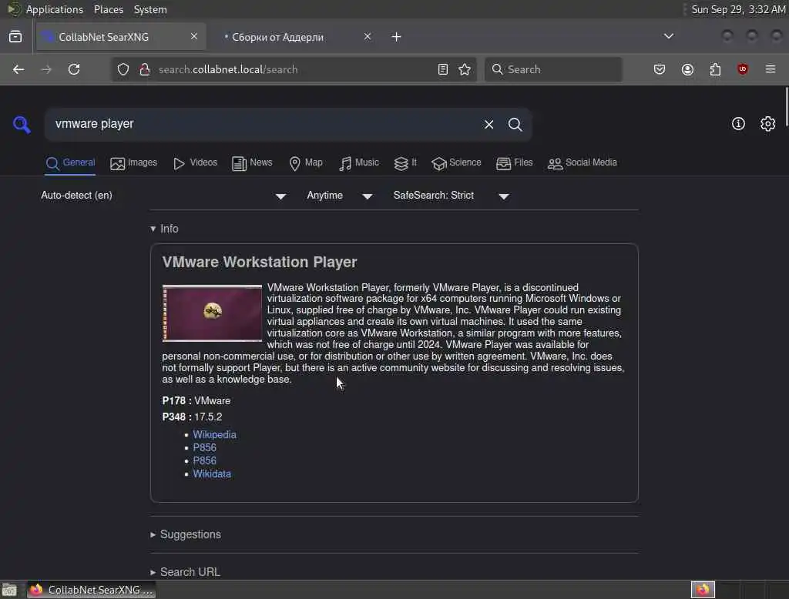Open the list all tabs chevron
This screenshot has width=789, height=599.
point(668,36)
